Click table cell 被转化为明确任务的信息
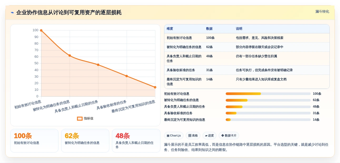Viewport: 340px width, 163px height. (x=184, y=47)
